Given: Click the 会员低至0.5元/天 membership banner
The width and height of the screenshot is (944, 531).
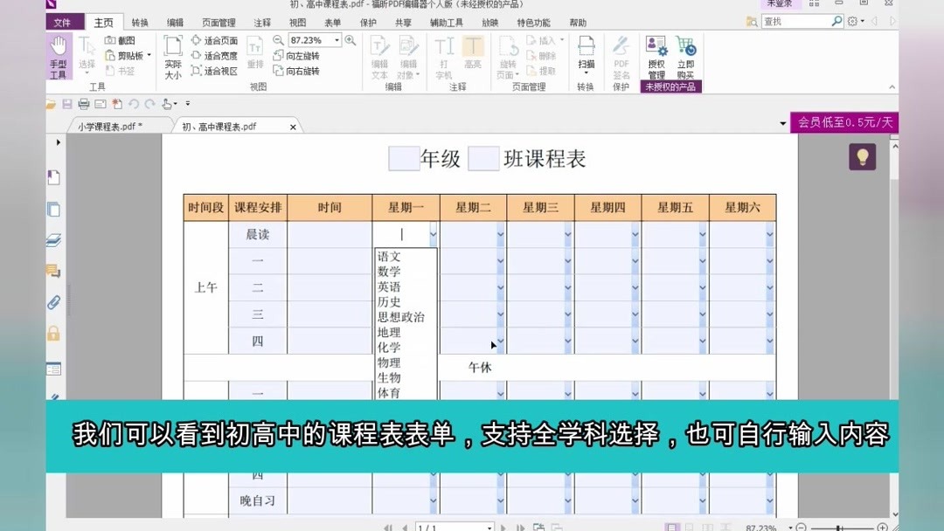Looking at the screenshot, I should click(x=844, y=123).
